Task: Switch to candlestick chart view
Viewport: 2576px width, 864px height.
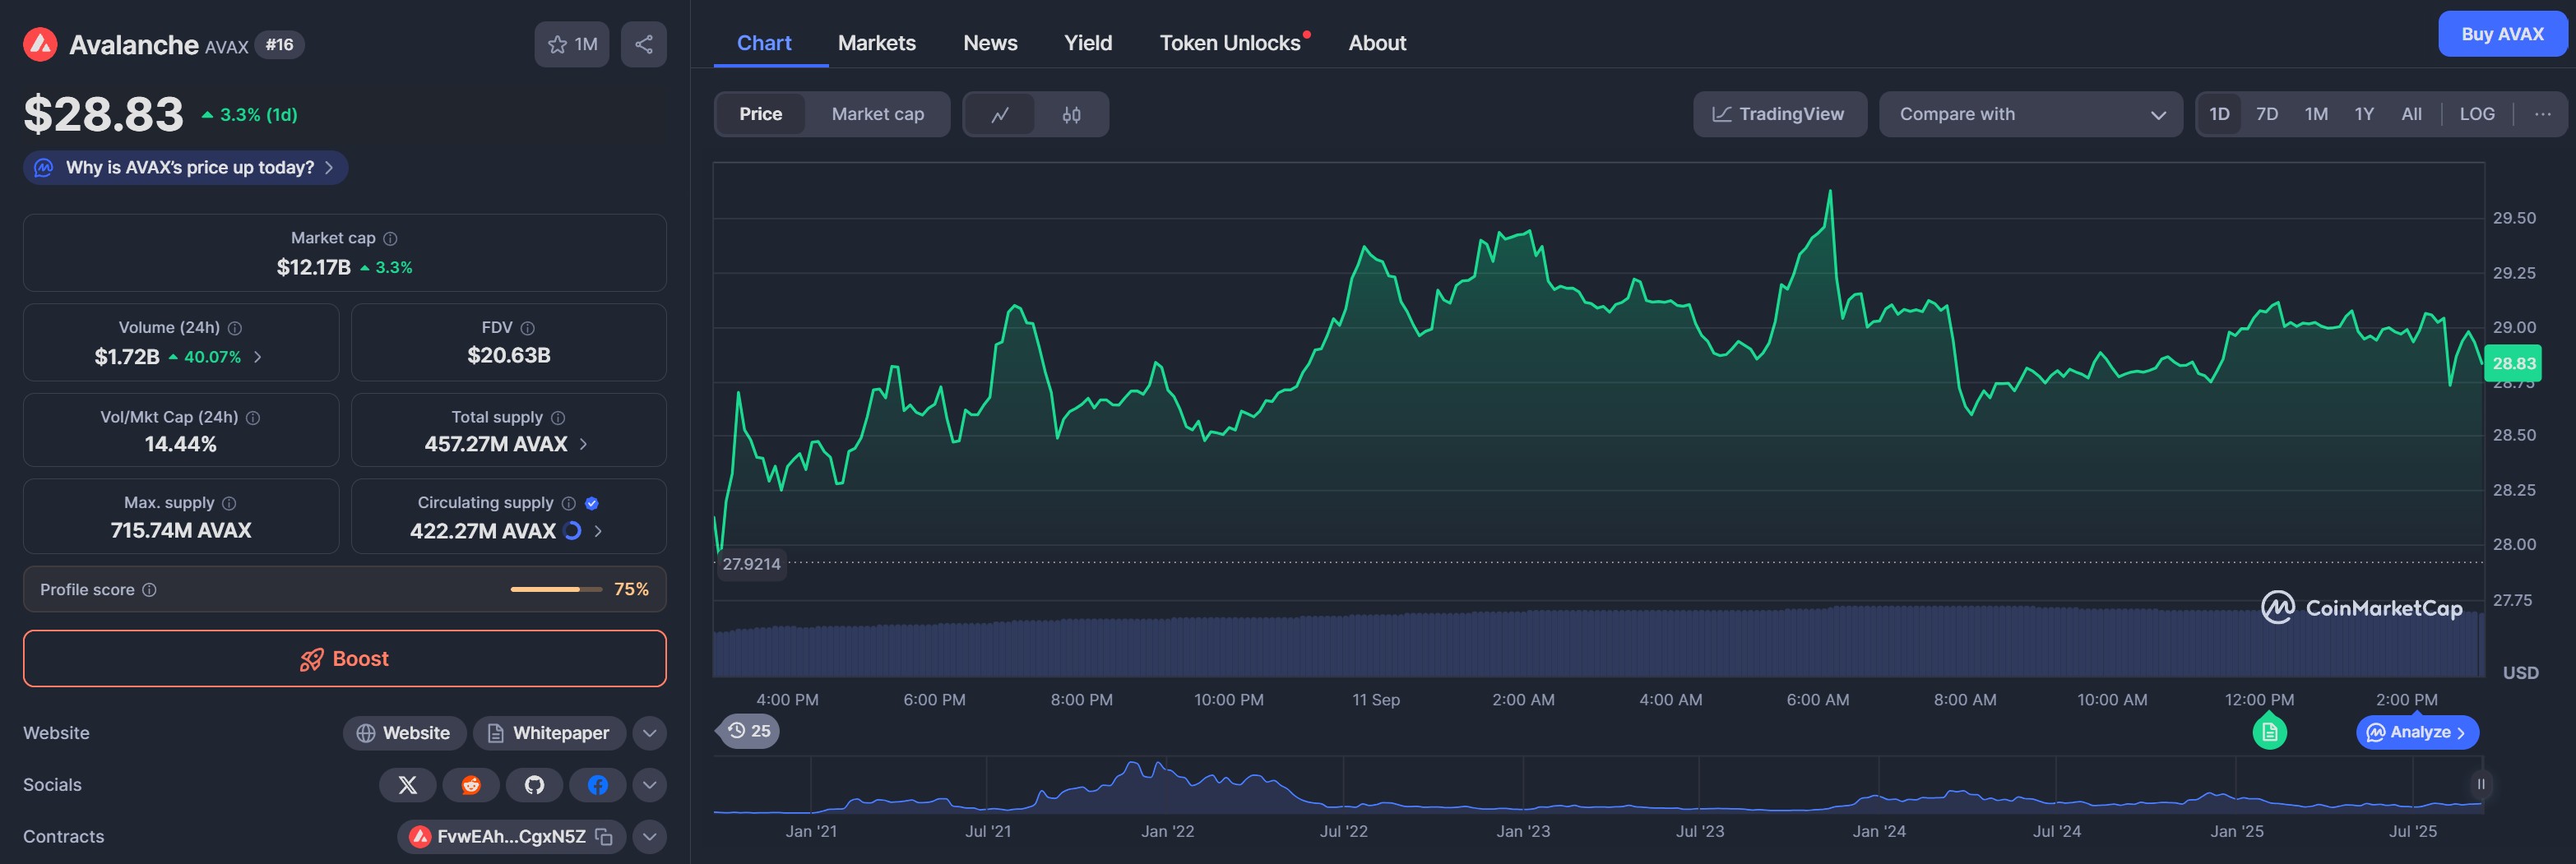Action: [x=1071, y=114]
